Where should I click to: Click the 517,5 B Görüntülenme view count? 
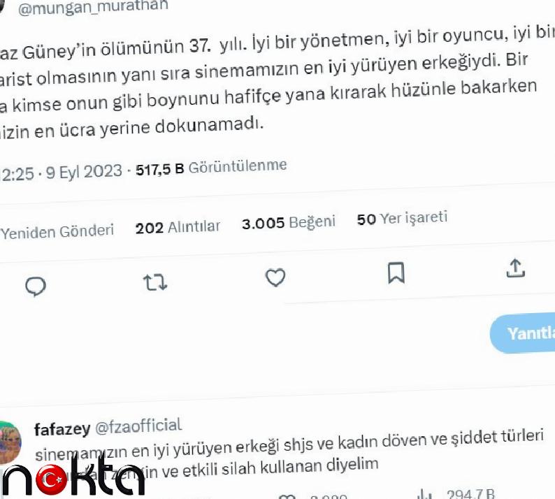(x=211, y=168)
